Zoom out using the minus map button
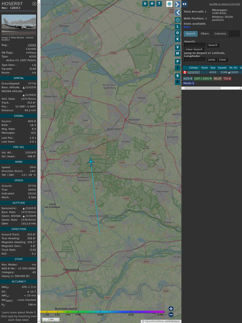The image size is (242, 323). (171, 315)
